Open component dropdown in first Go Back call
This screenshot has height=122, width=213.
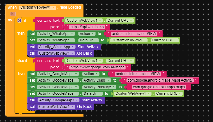pos(56,53)
